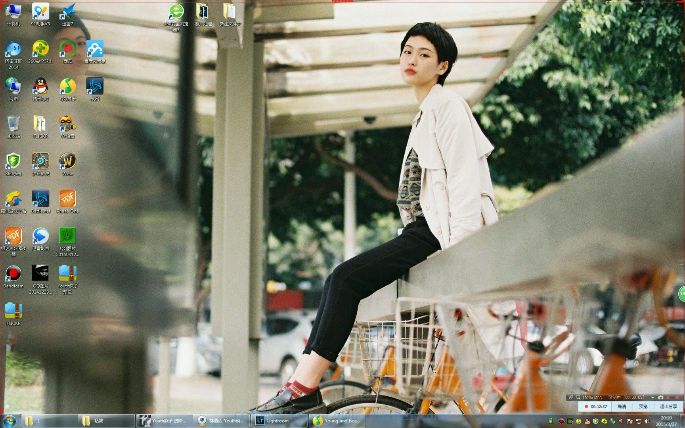Open 极速PDF阅读器 desktop icon

13,242
